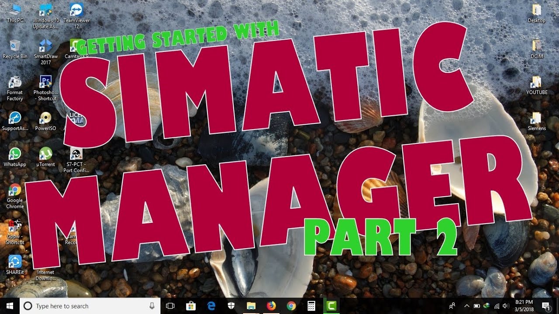Activate Cortana microphone voice search
Viewport: 559px width, 314px height.
click(152, 306)
